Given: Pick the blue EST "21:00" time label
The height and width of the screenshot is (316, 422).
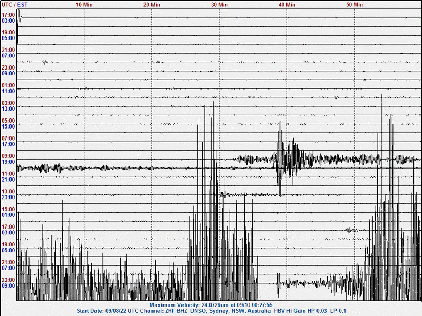Looking at the screenshot, I should pyautogui.click(x=8, y=180).
